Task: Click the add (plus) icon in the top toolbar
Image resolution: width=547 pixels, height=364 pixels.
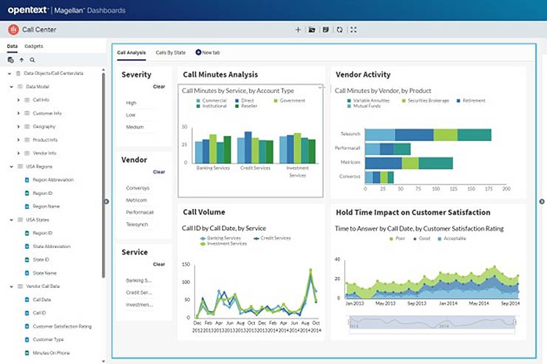Action: 298,30
